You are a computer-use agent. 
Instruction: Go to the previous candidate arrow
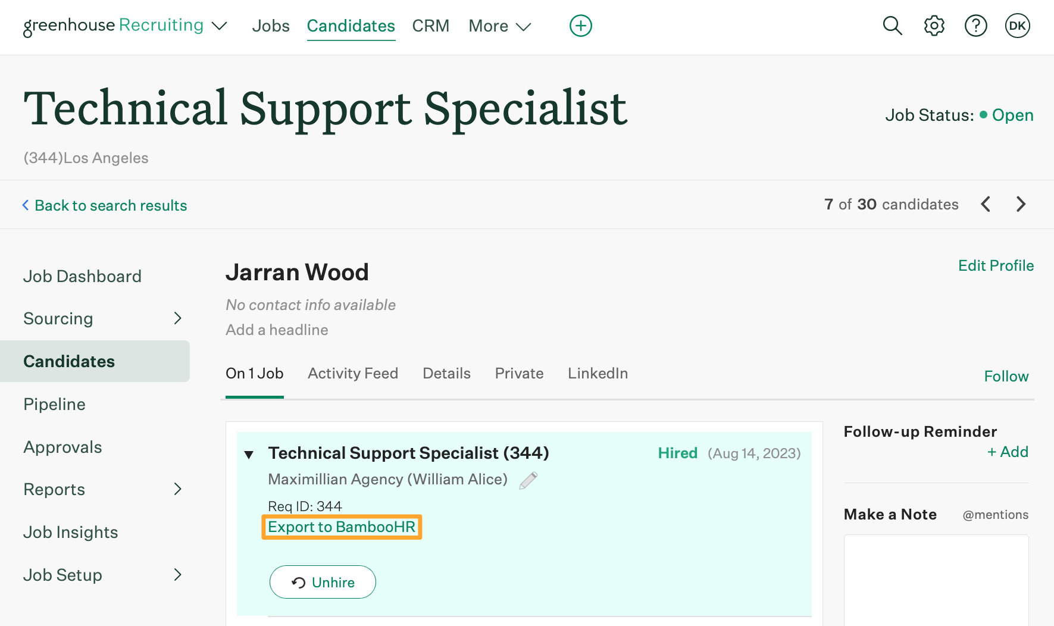pyautogui.click(x=986, y=204)
